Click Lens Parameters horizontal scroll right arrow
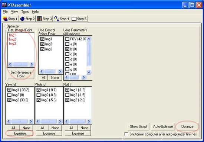Viewport: 204px width, 142px height. 84,77
